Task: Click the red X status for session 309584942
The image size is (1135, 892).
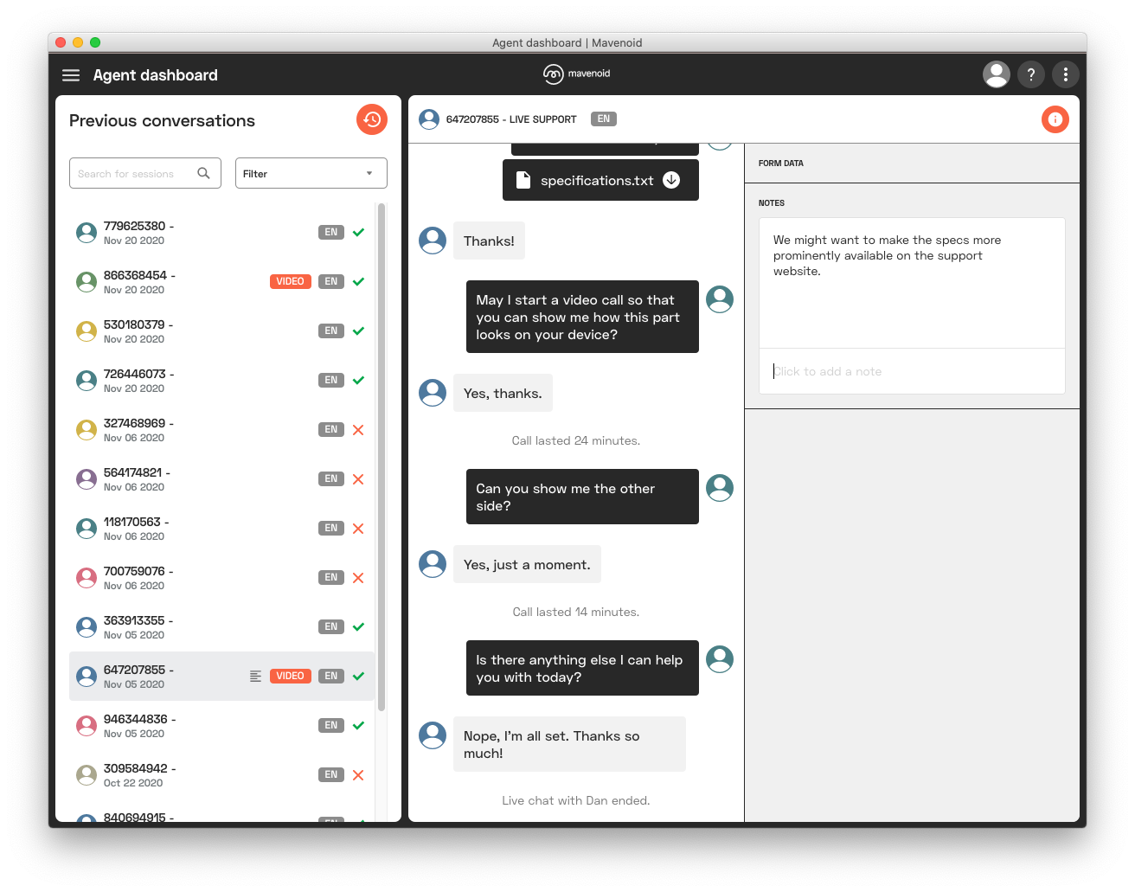Action: [x=358, y=774]
